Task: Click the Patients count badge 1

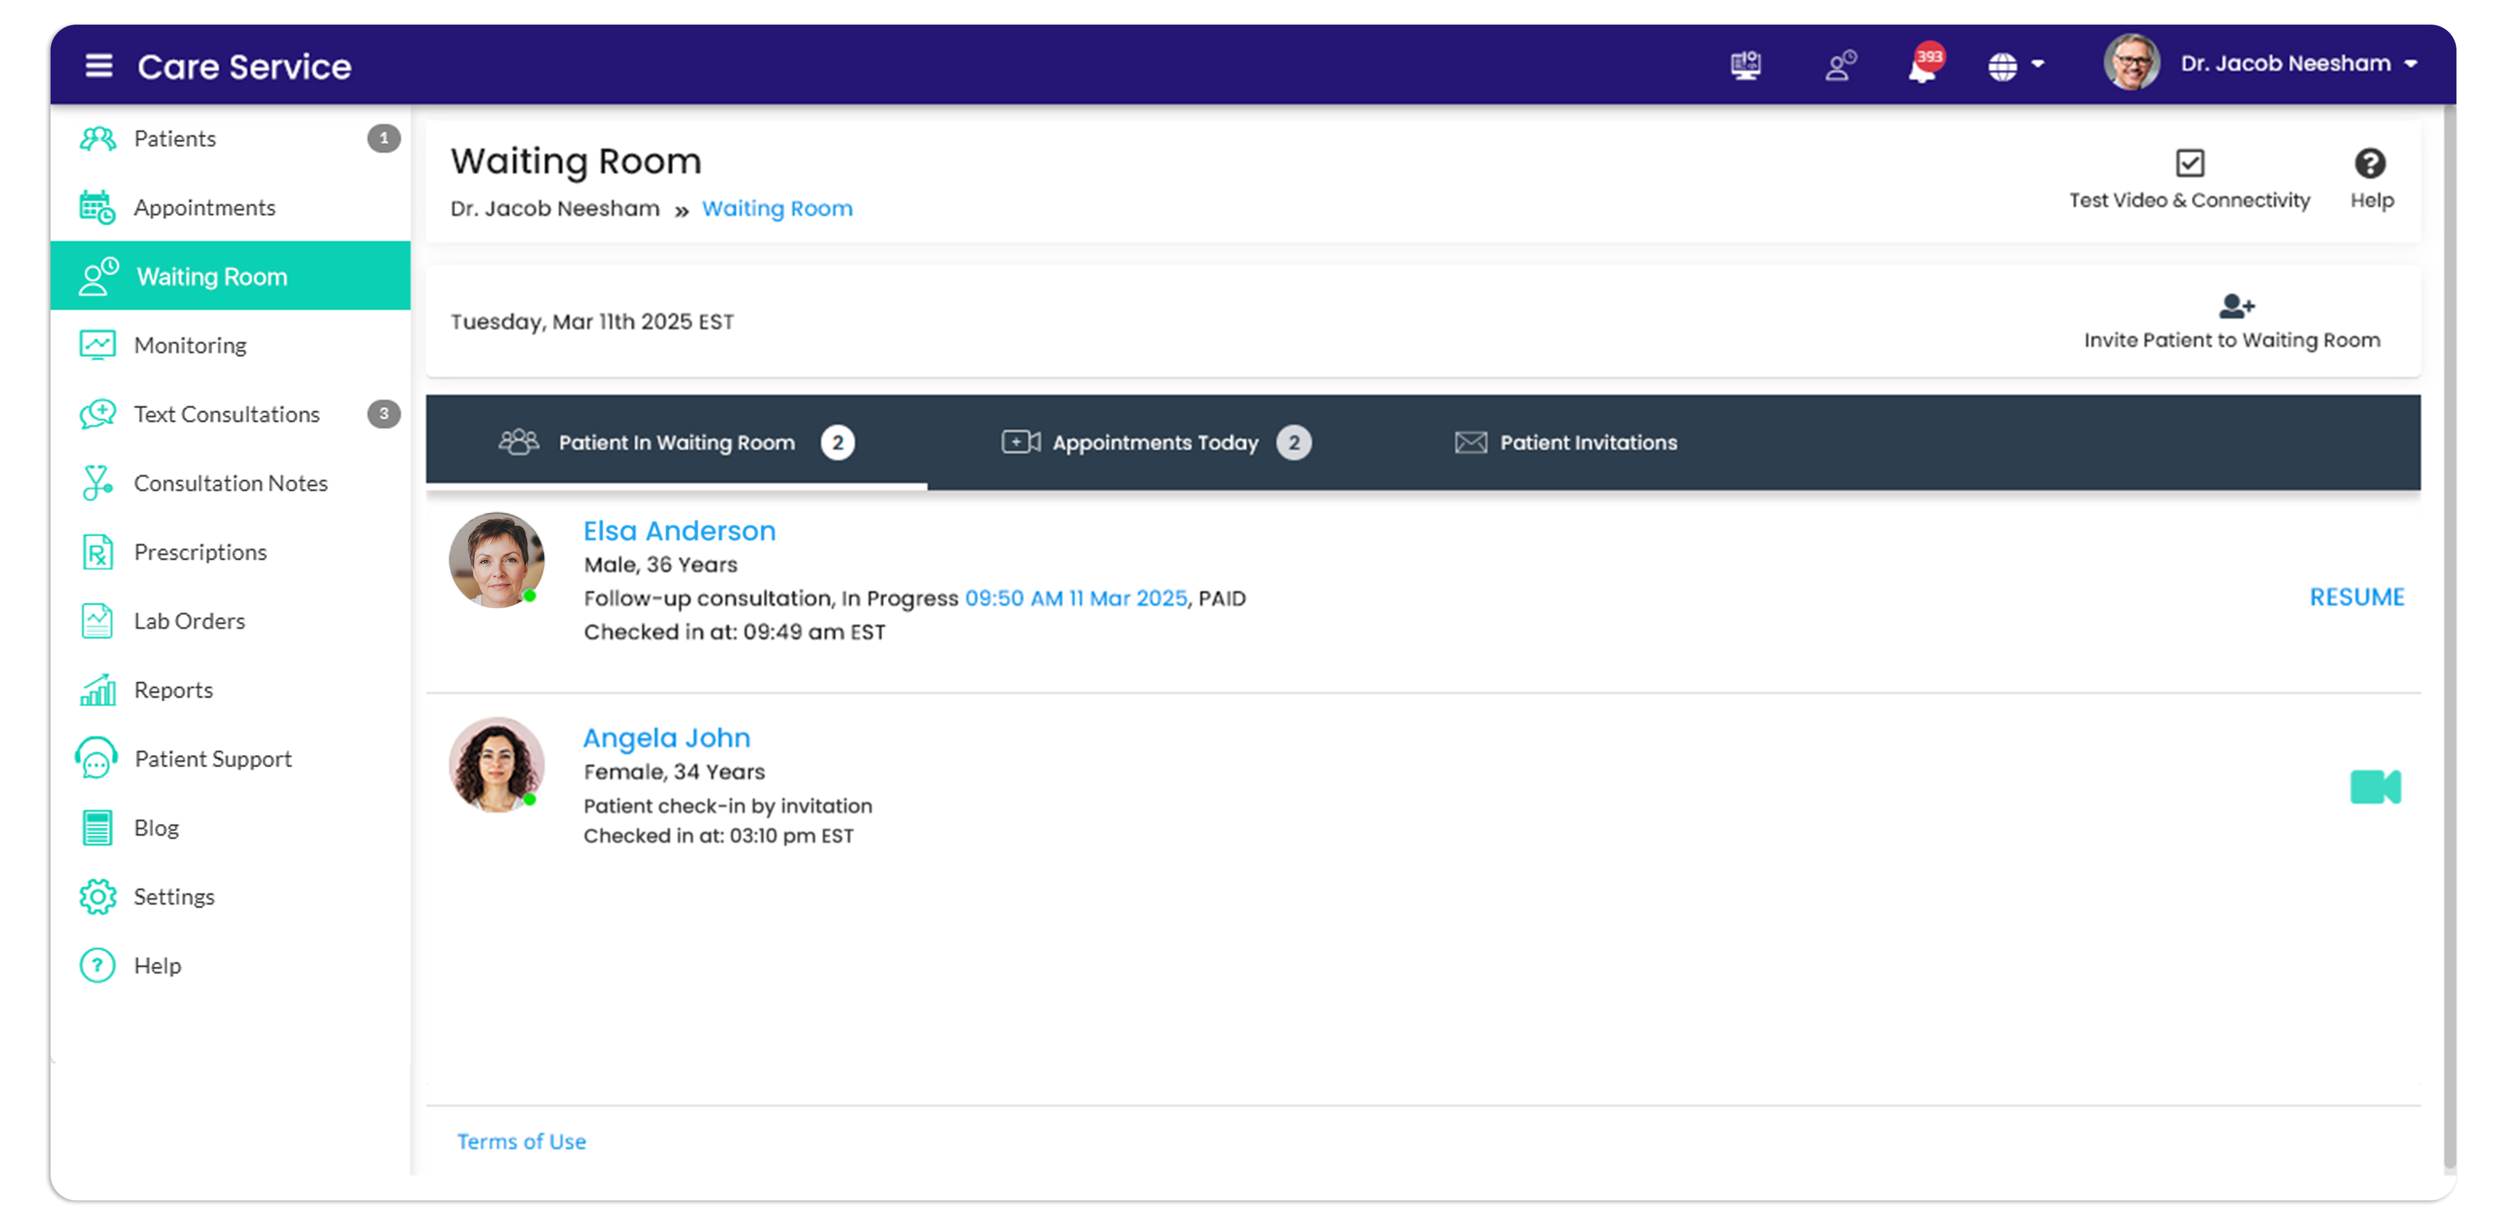Action: 384,138
